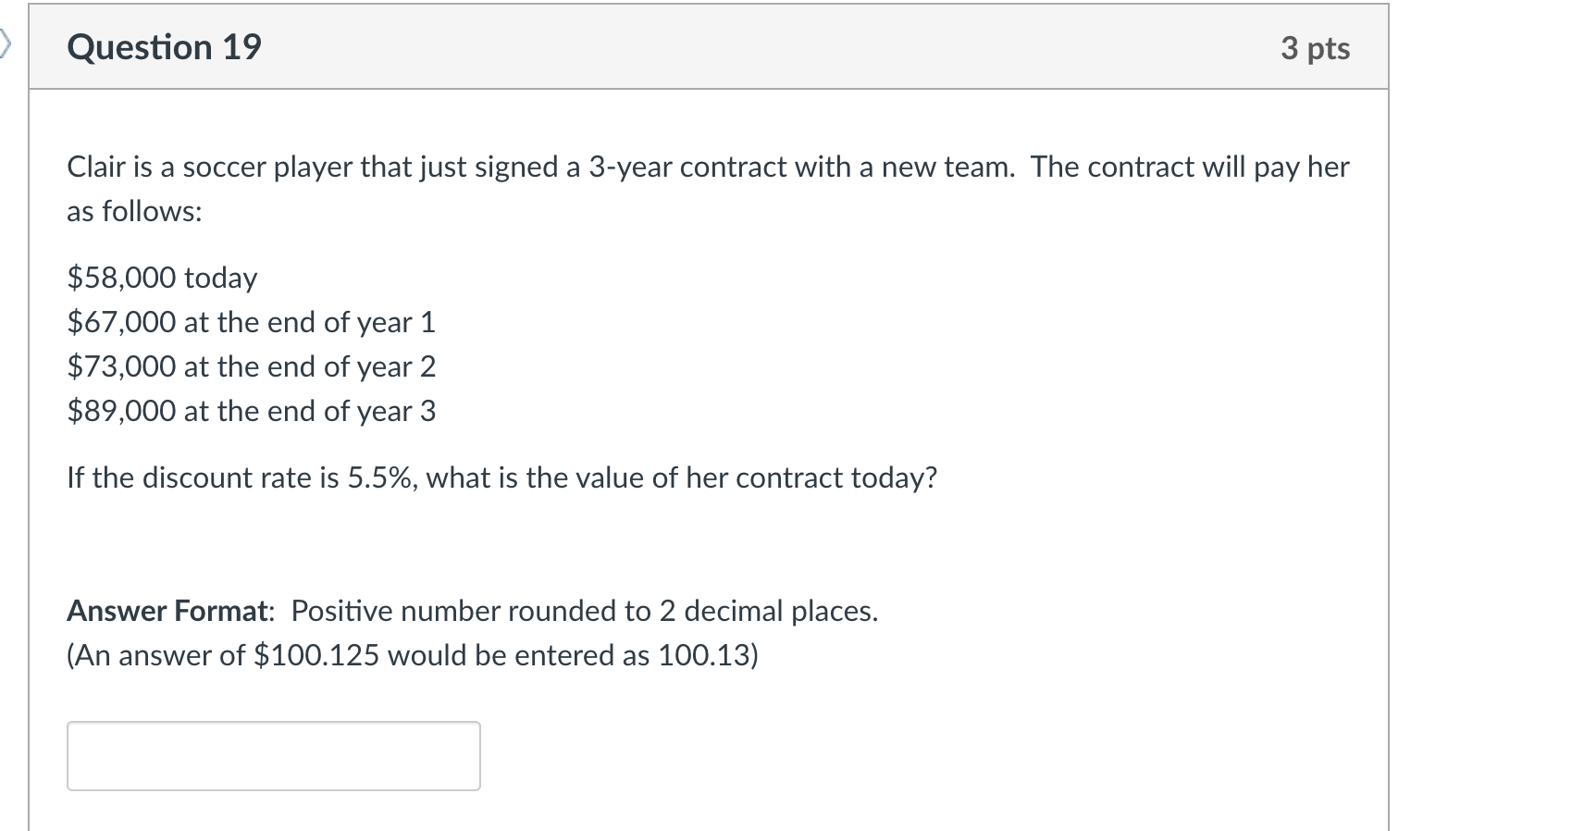Click "The contract will pay her" text
1584x831 pixels.
[1190, 167]
